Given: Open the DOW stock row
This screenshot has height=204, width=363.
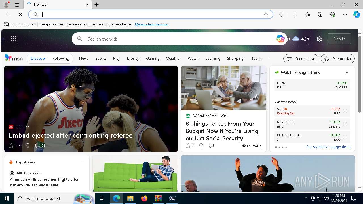Looking at the screenshot, I should click(312, 85).
